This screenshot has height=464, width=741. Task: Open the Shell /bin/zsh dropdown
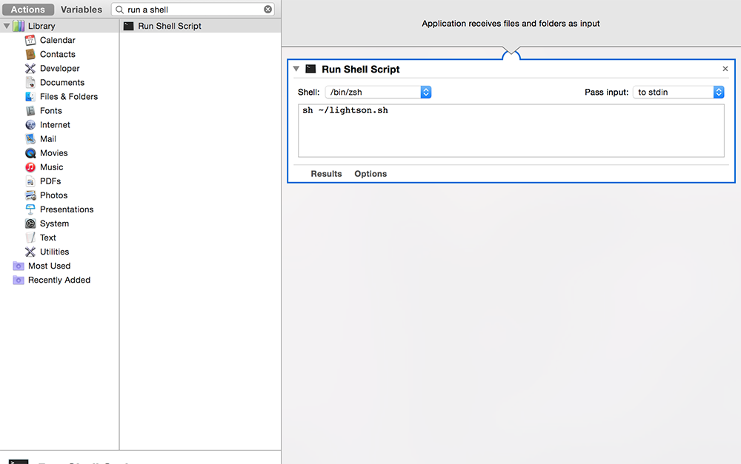click(378, 92)
